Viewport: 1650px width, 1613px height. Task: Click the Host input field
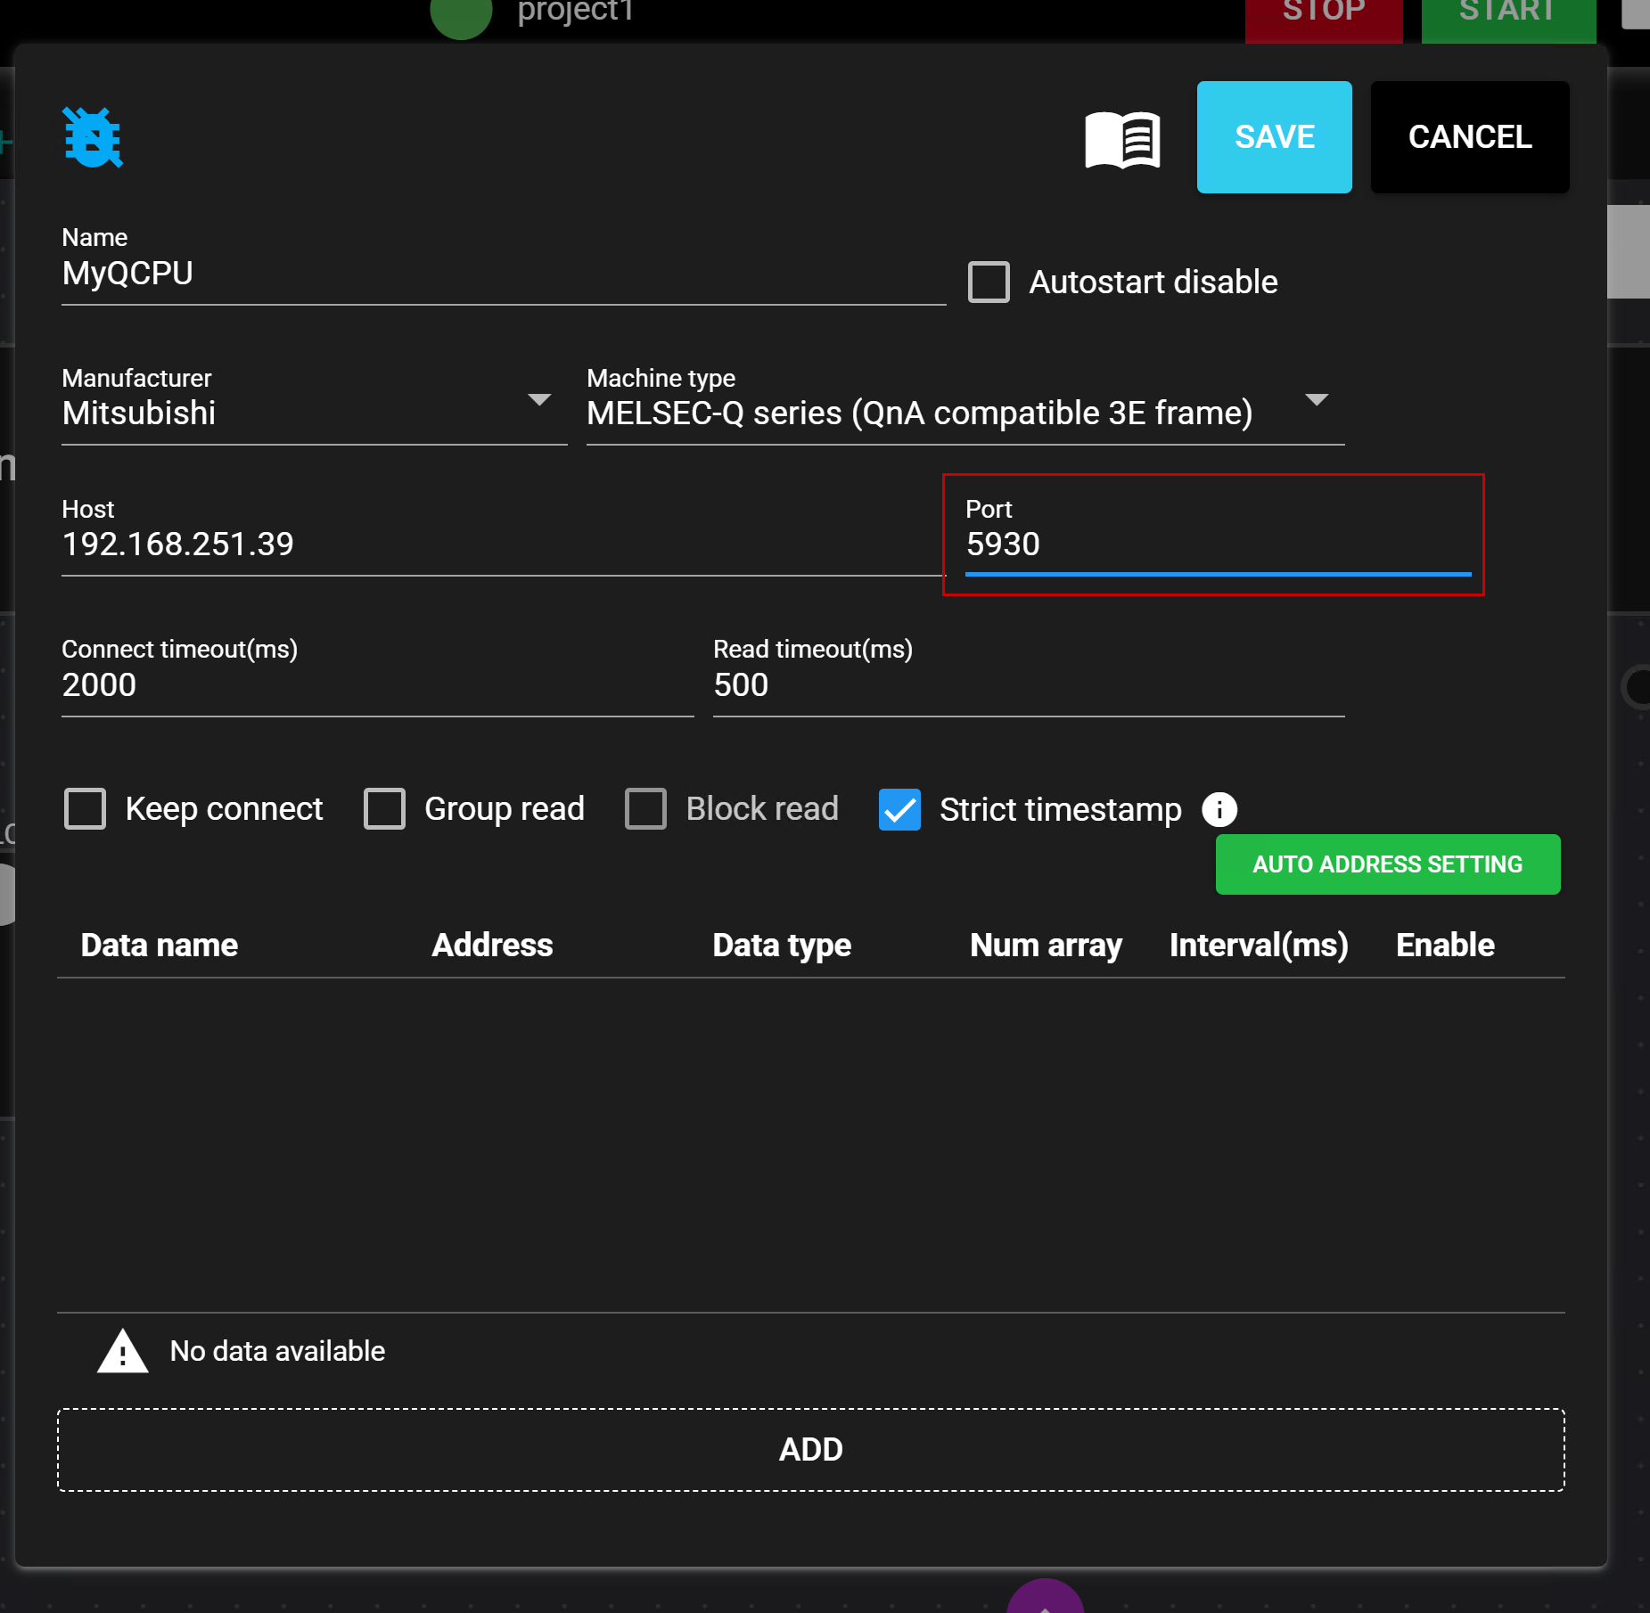499,544
